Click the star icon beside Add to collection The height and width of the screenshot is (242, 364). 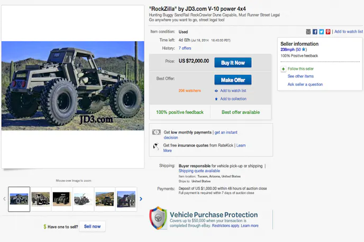216,99
